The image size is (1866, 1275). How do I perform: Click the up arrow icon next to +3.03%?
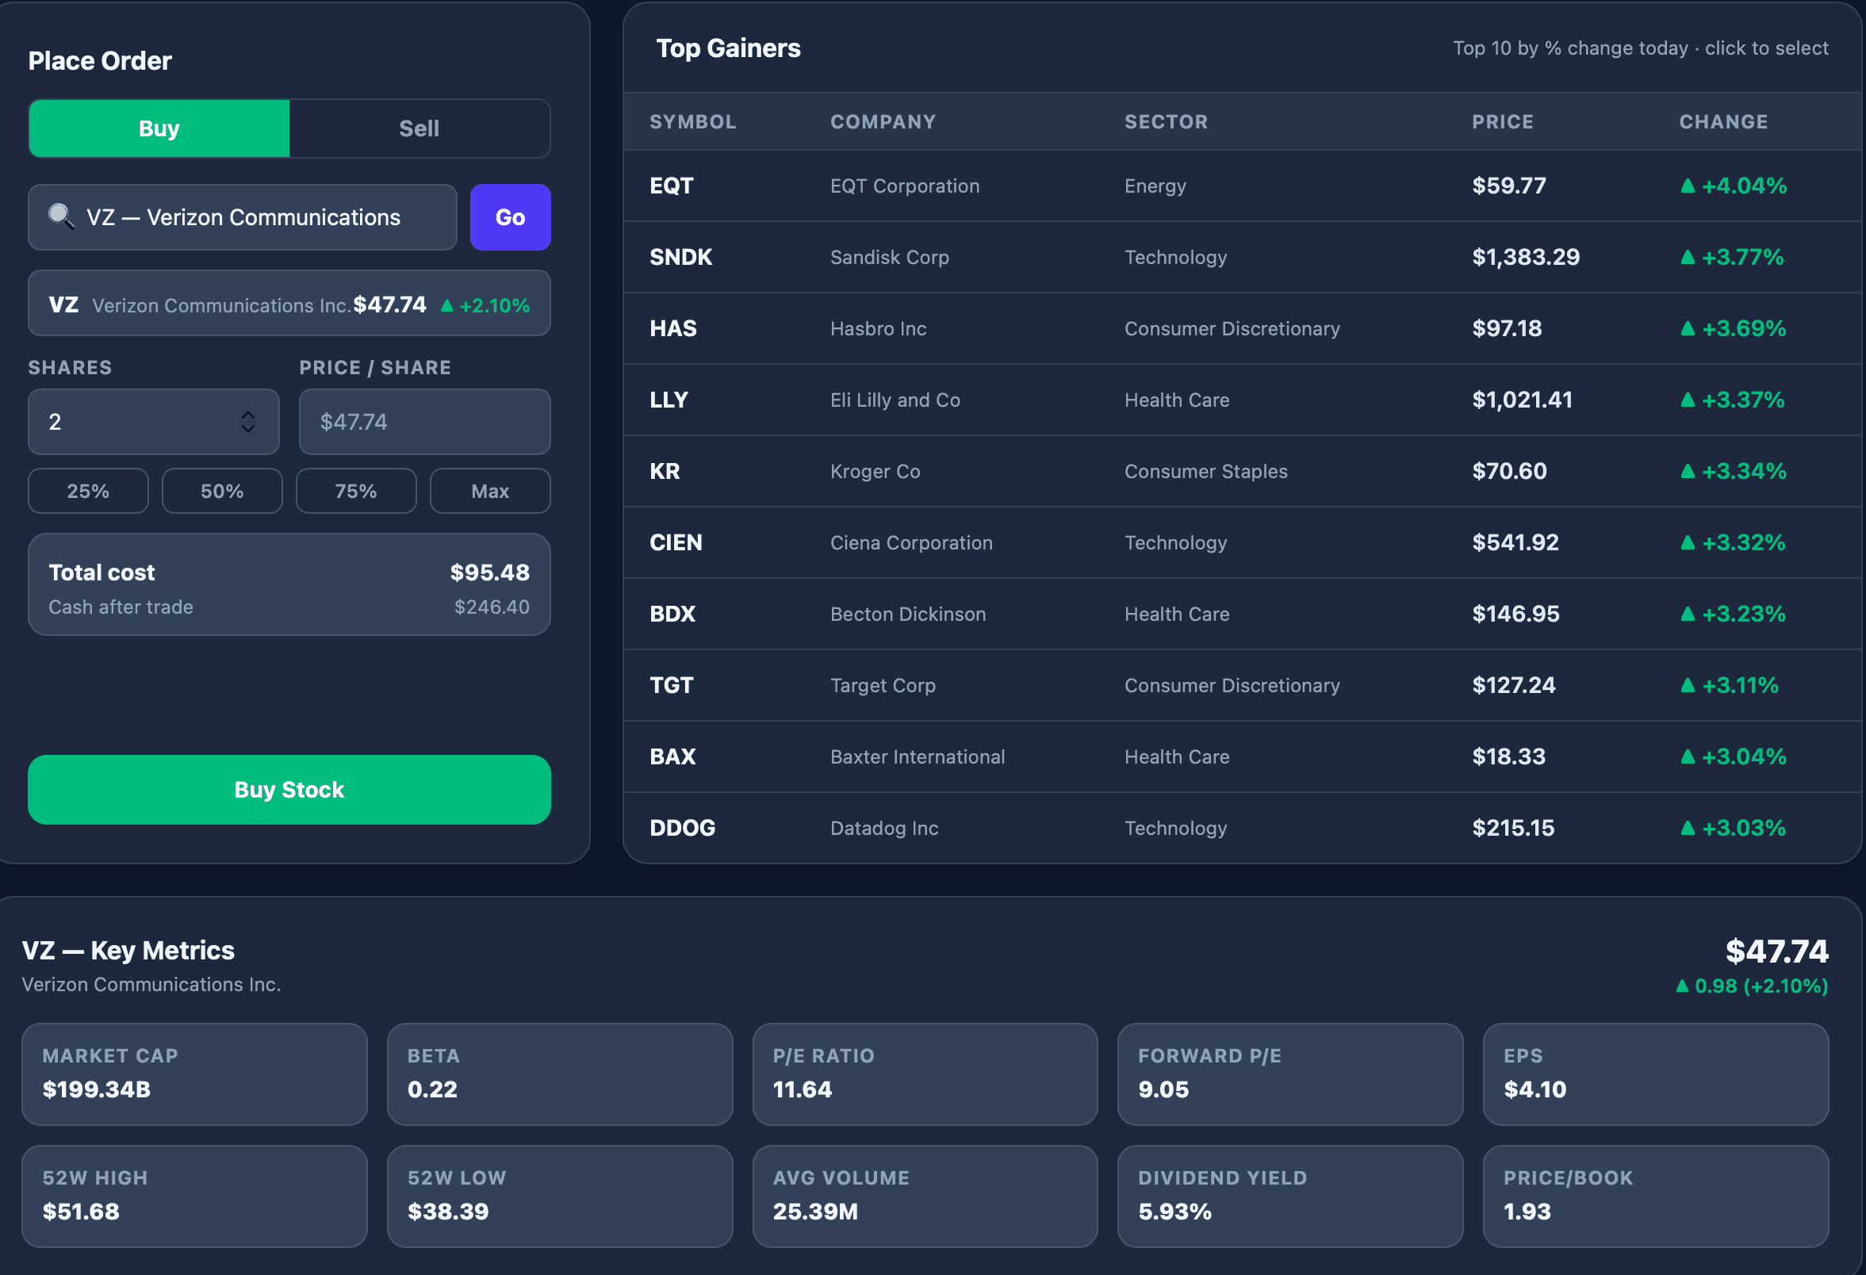pos(1688,829)
